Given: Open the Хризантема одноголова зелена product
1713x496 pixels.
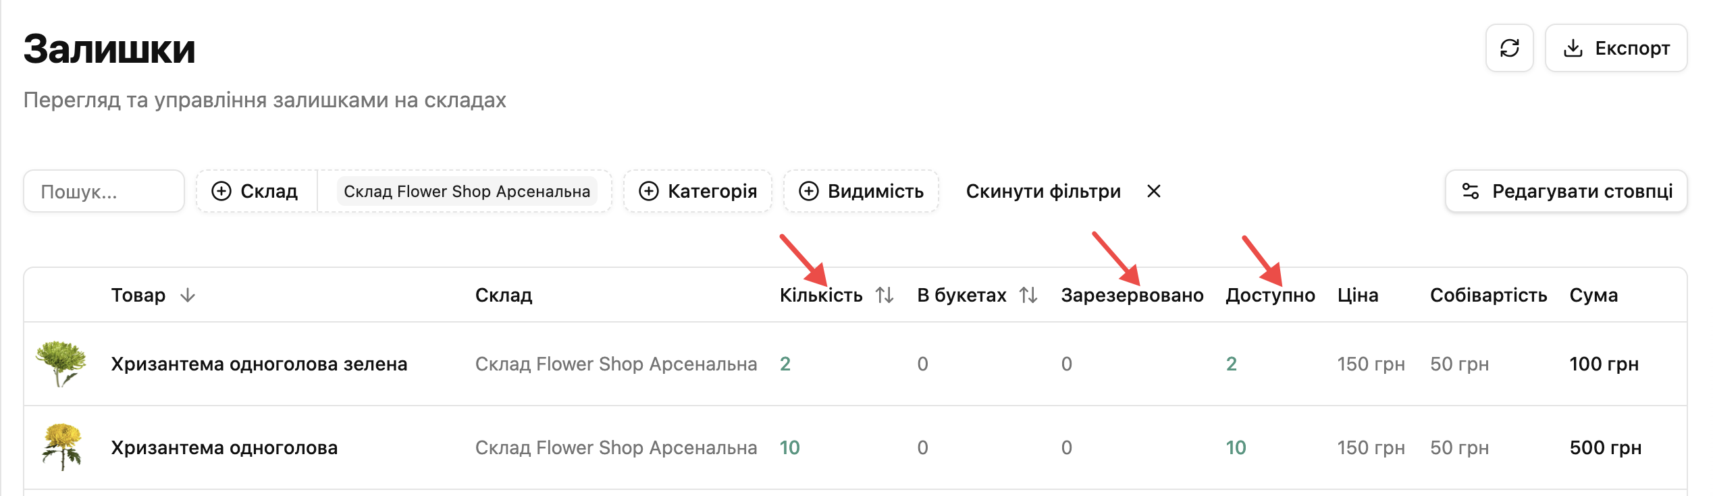Looking at the screenshot, I should pyautogui.click(x=259, y=364).
